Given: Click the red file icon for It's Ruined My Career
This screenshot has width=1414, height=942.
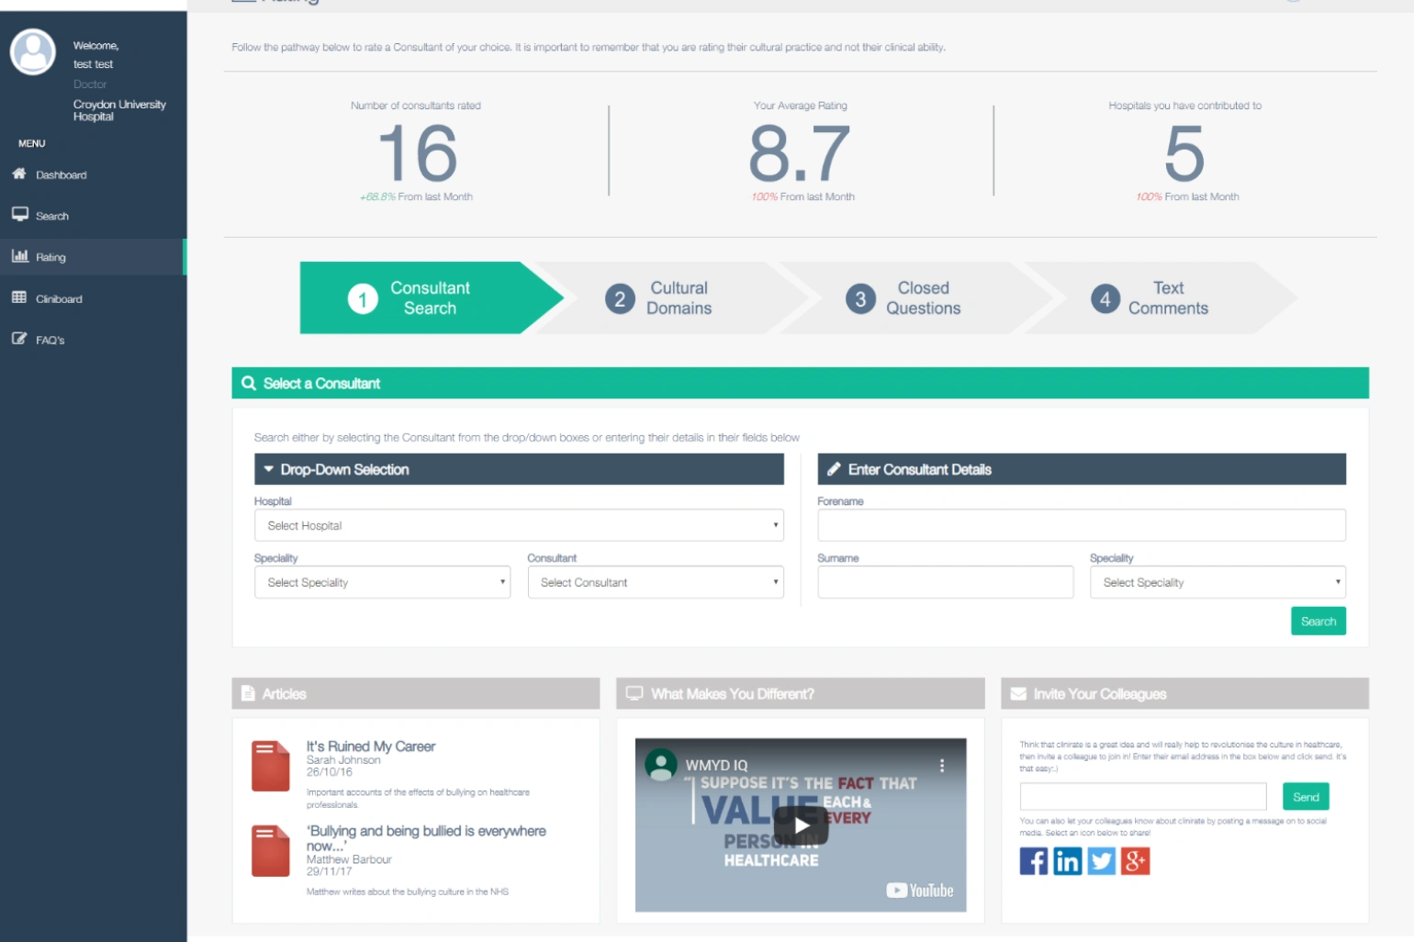Looking at the screenshot, I should (x=271, y=766).
